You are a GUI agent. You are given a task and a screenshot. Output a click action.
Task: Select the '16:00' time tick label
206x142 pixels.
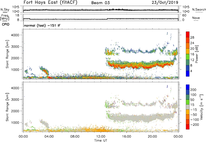[126, 137]
